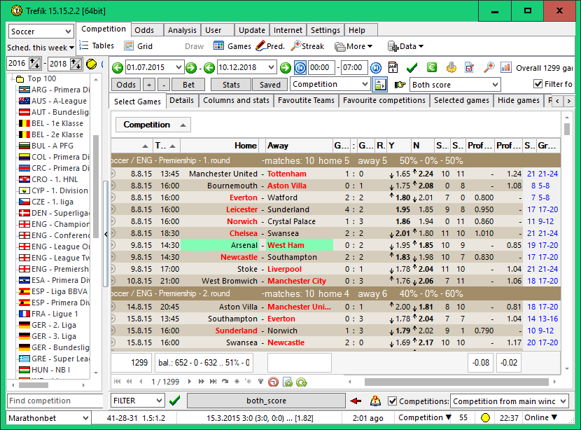Click the red left arrow beside both_score
This screenshot has width=581, height=430.
356,401
